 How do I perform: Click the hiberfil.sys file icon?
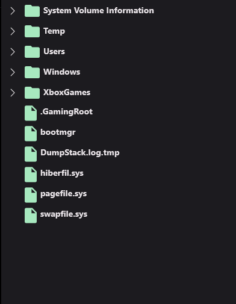click(31, 175)
